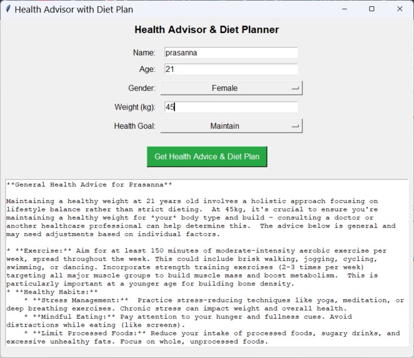Image resolution: width=414 pixels, height=358 pixels.
Task: Click the "**Stress Management:**" text
Action: (x=81, y=301)
